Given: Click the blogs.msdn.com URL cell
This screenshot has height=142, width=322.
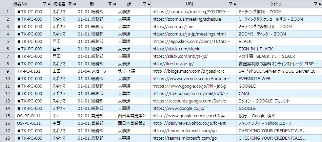Looking at the screenshot, I should 194,71.
